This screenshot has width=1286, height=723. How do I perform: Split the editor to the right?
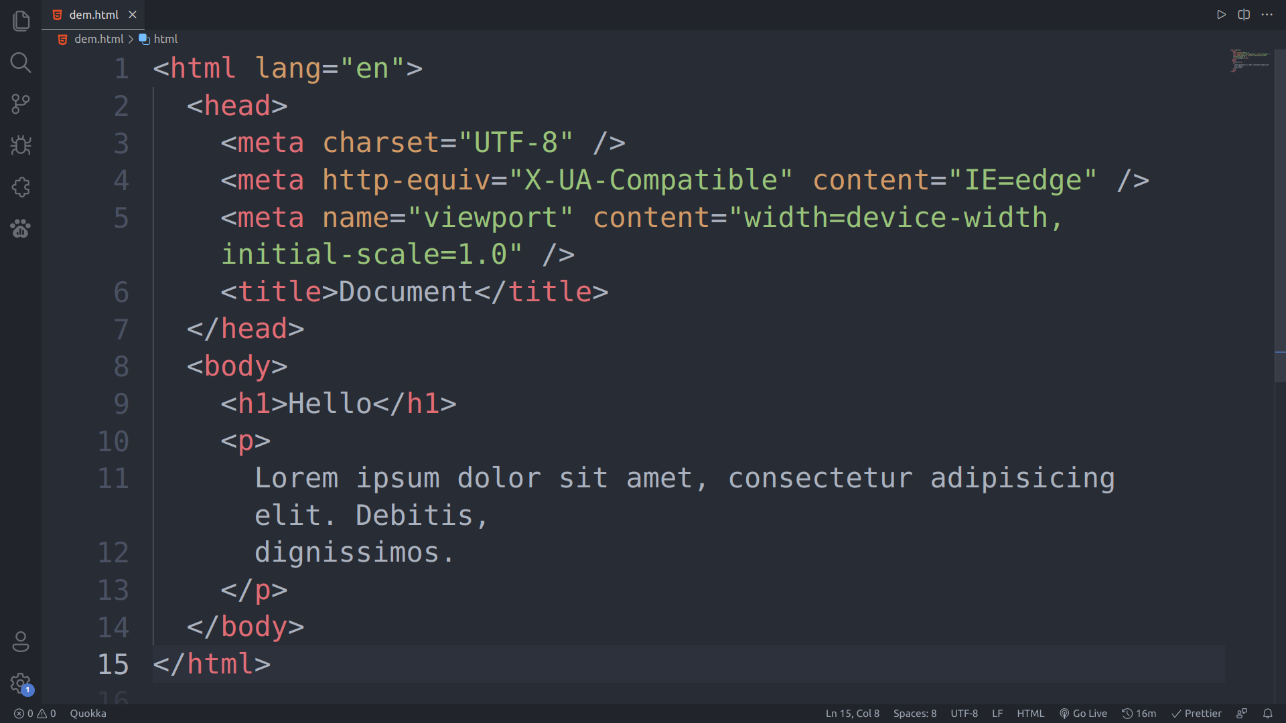point(1244,15)
